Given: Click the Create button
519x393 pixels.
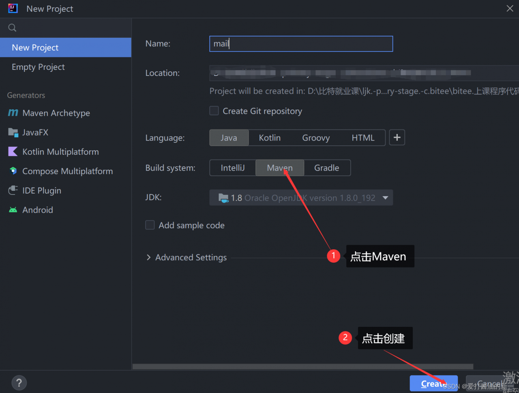Looking at the screenshot, I should click(433, 384).
